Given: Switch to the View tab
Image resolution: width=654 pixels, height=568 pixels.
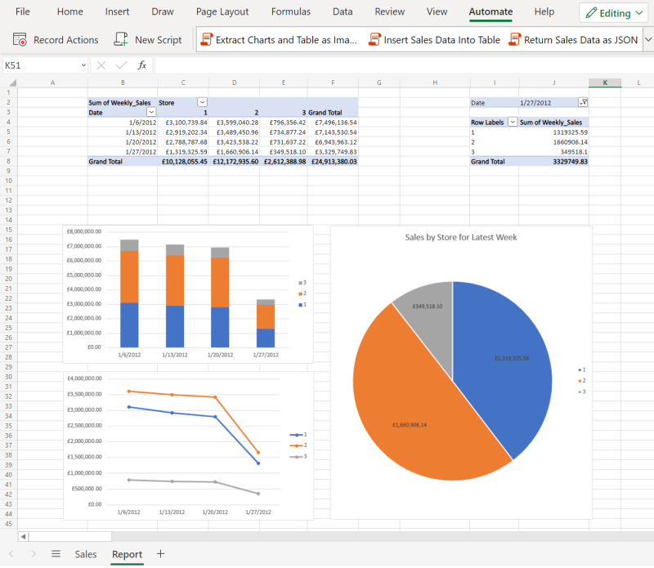Looking at the screenshot, I should point(437,11).
